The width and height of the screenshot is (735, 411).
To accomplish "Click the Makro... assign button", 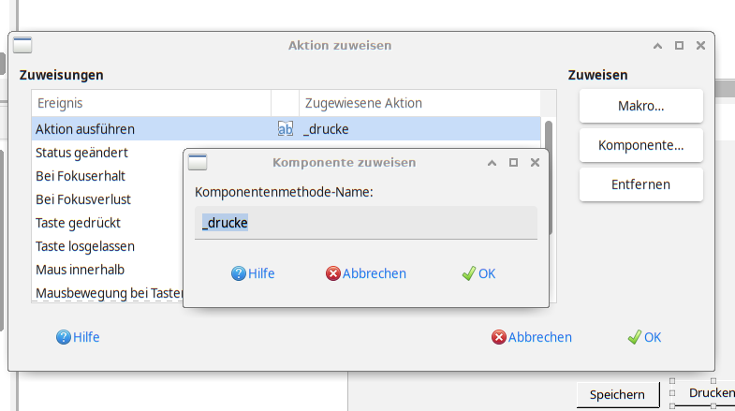I will [x=640, y=106].
